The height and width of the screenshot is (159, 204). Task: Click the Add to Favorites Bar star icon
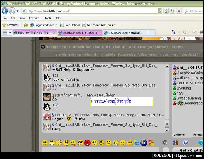[26, 25]
